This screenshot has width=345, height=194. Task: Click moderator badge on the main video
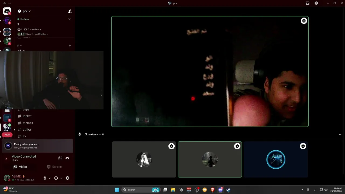click(304, 21)
